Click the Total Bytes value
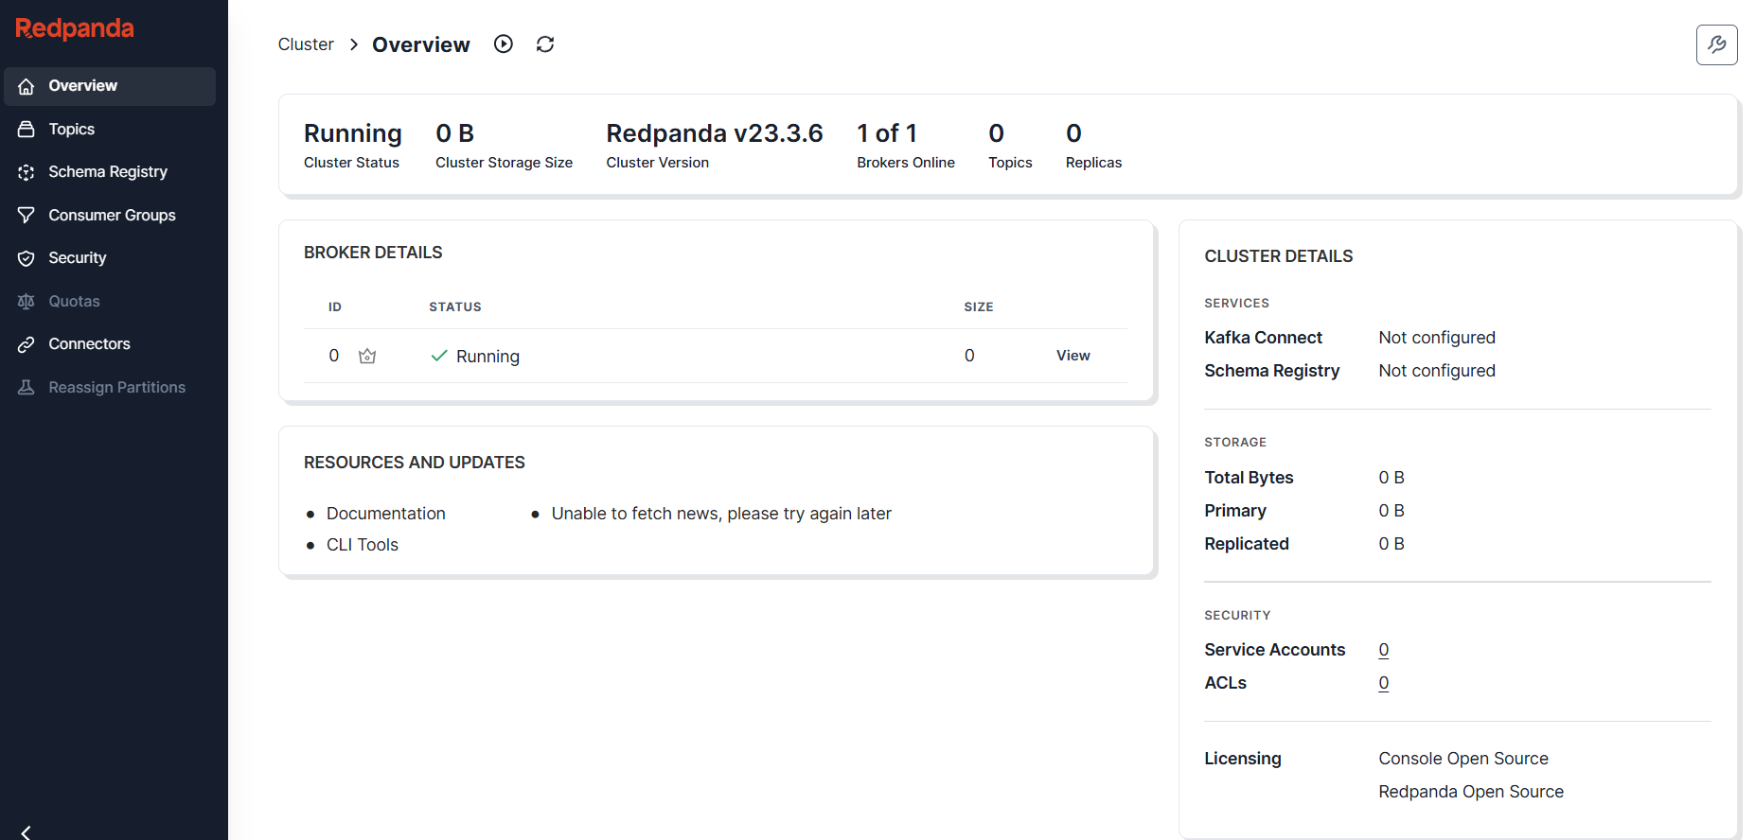Viewport: 1755px width, 840px height. (x=1392, y=478)
